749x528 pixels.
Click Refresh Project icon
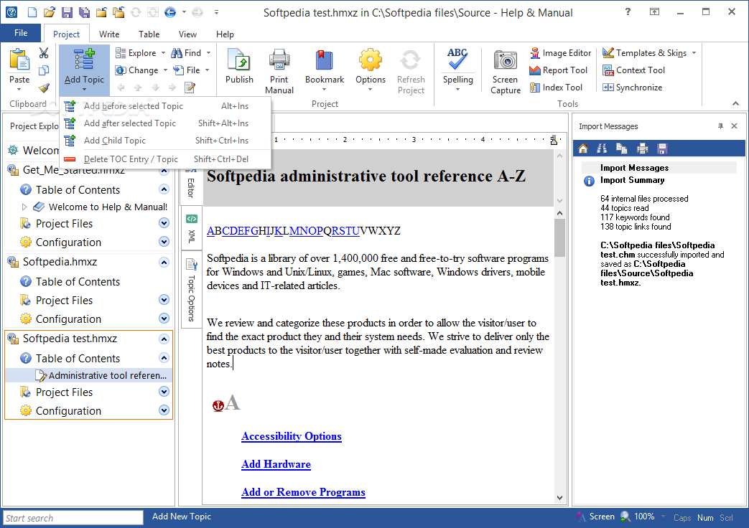410,60
